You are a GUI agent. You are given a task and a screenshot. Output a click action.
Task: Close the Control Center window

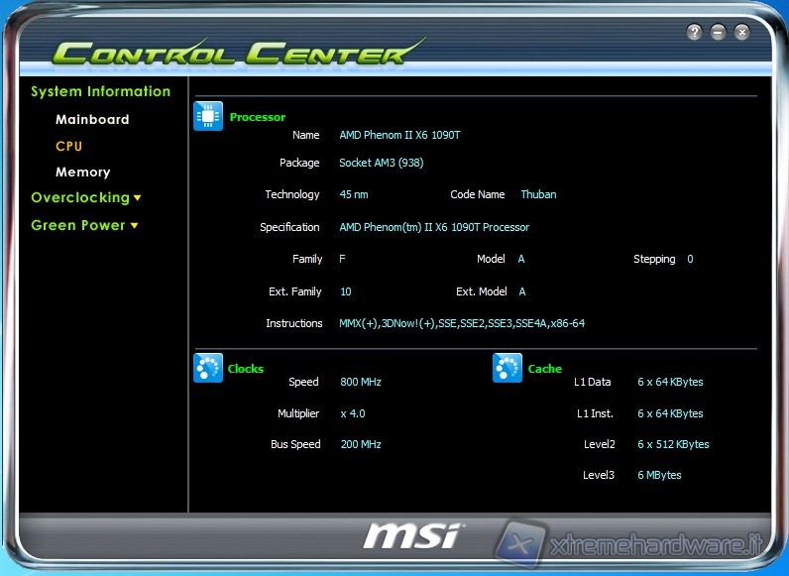tap(741, 33)
